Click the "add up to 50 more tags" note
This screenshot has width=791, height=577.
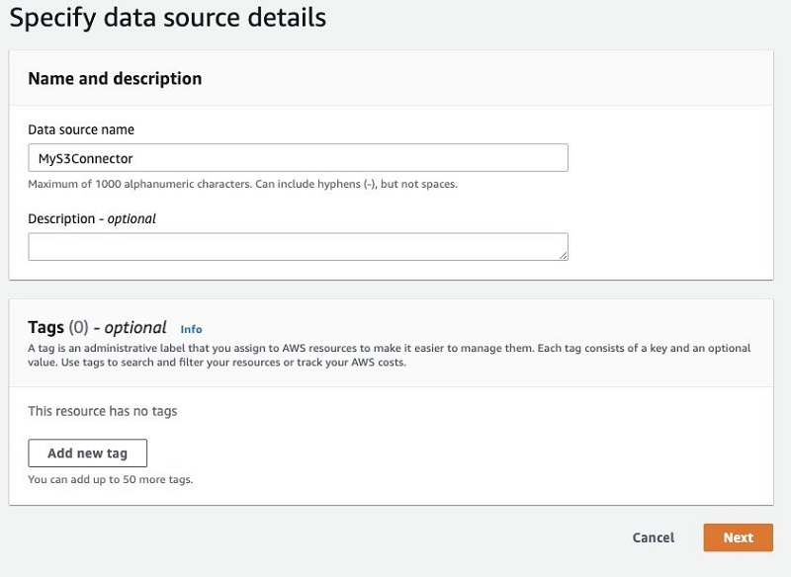(x=111, y=479)
